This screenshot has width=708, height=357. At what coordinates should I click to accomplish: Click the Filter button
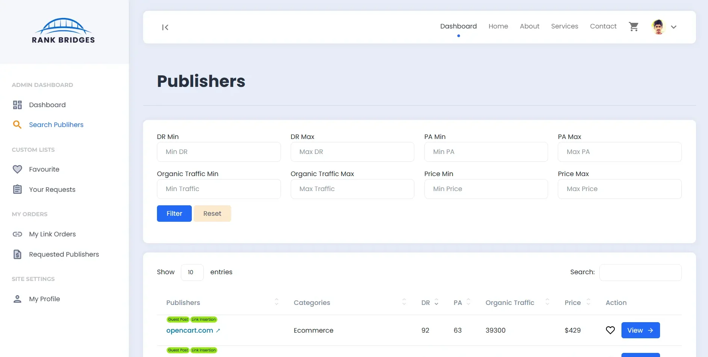[174, 213]
